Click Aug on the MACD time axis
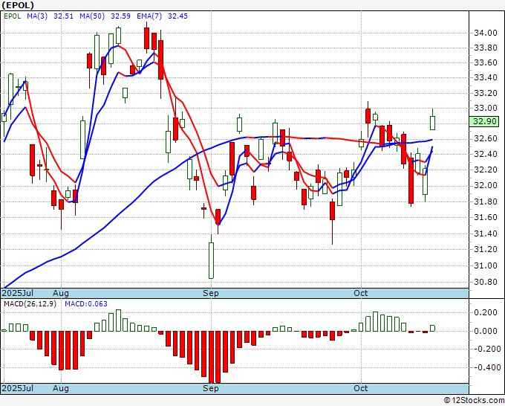Screen dimensions: 505x406 (61, 388)
